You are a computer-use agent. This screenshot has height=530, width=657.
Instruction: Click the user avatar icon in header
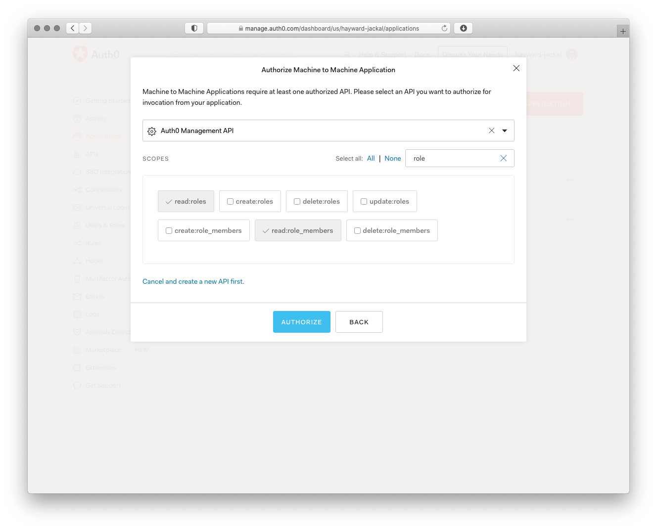pos(572,54)
